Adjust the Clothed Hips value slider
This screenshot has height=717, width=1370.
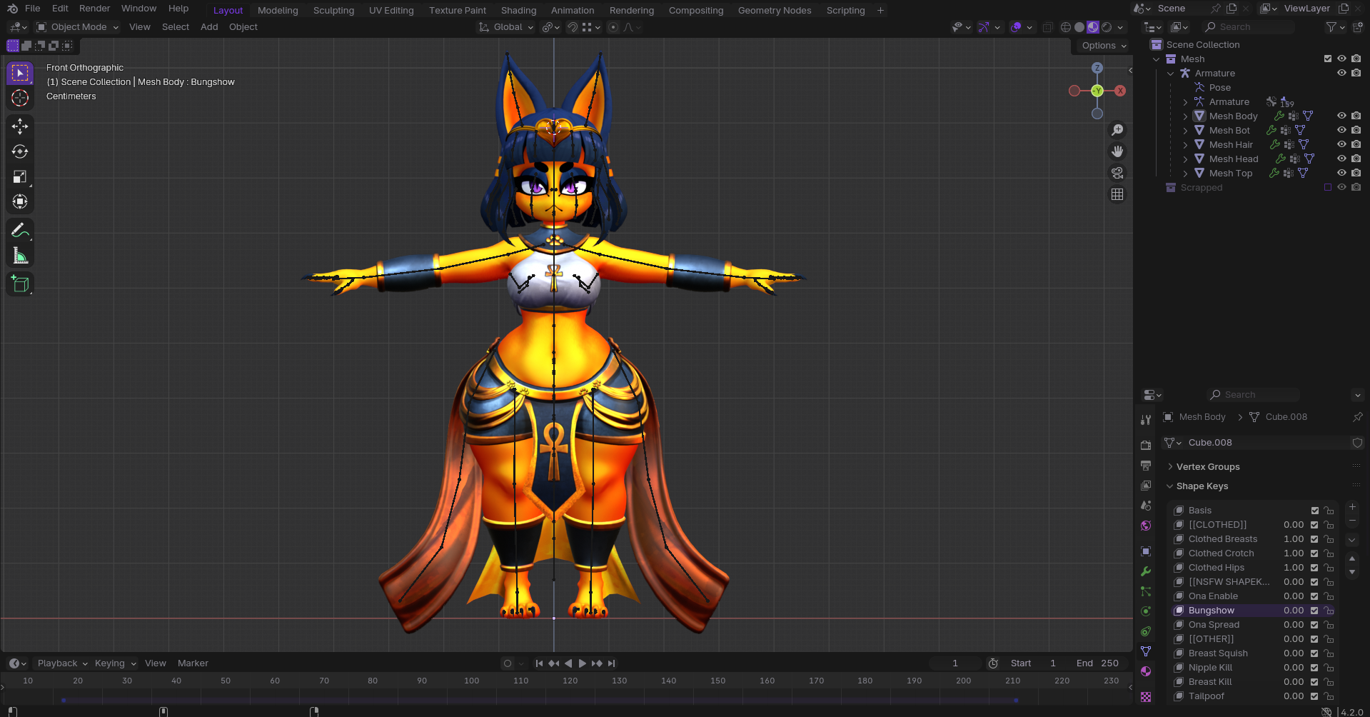click(x=1293, y=568)
